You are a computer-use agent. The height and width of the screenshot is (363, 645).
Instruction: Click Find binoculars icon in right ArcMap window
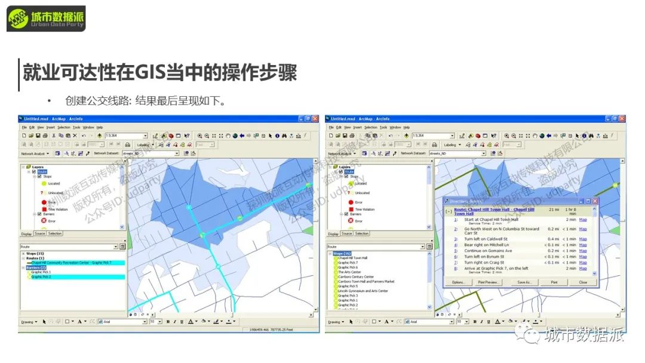point(591,136)
